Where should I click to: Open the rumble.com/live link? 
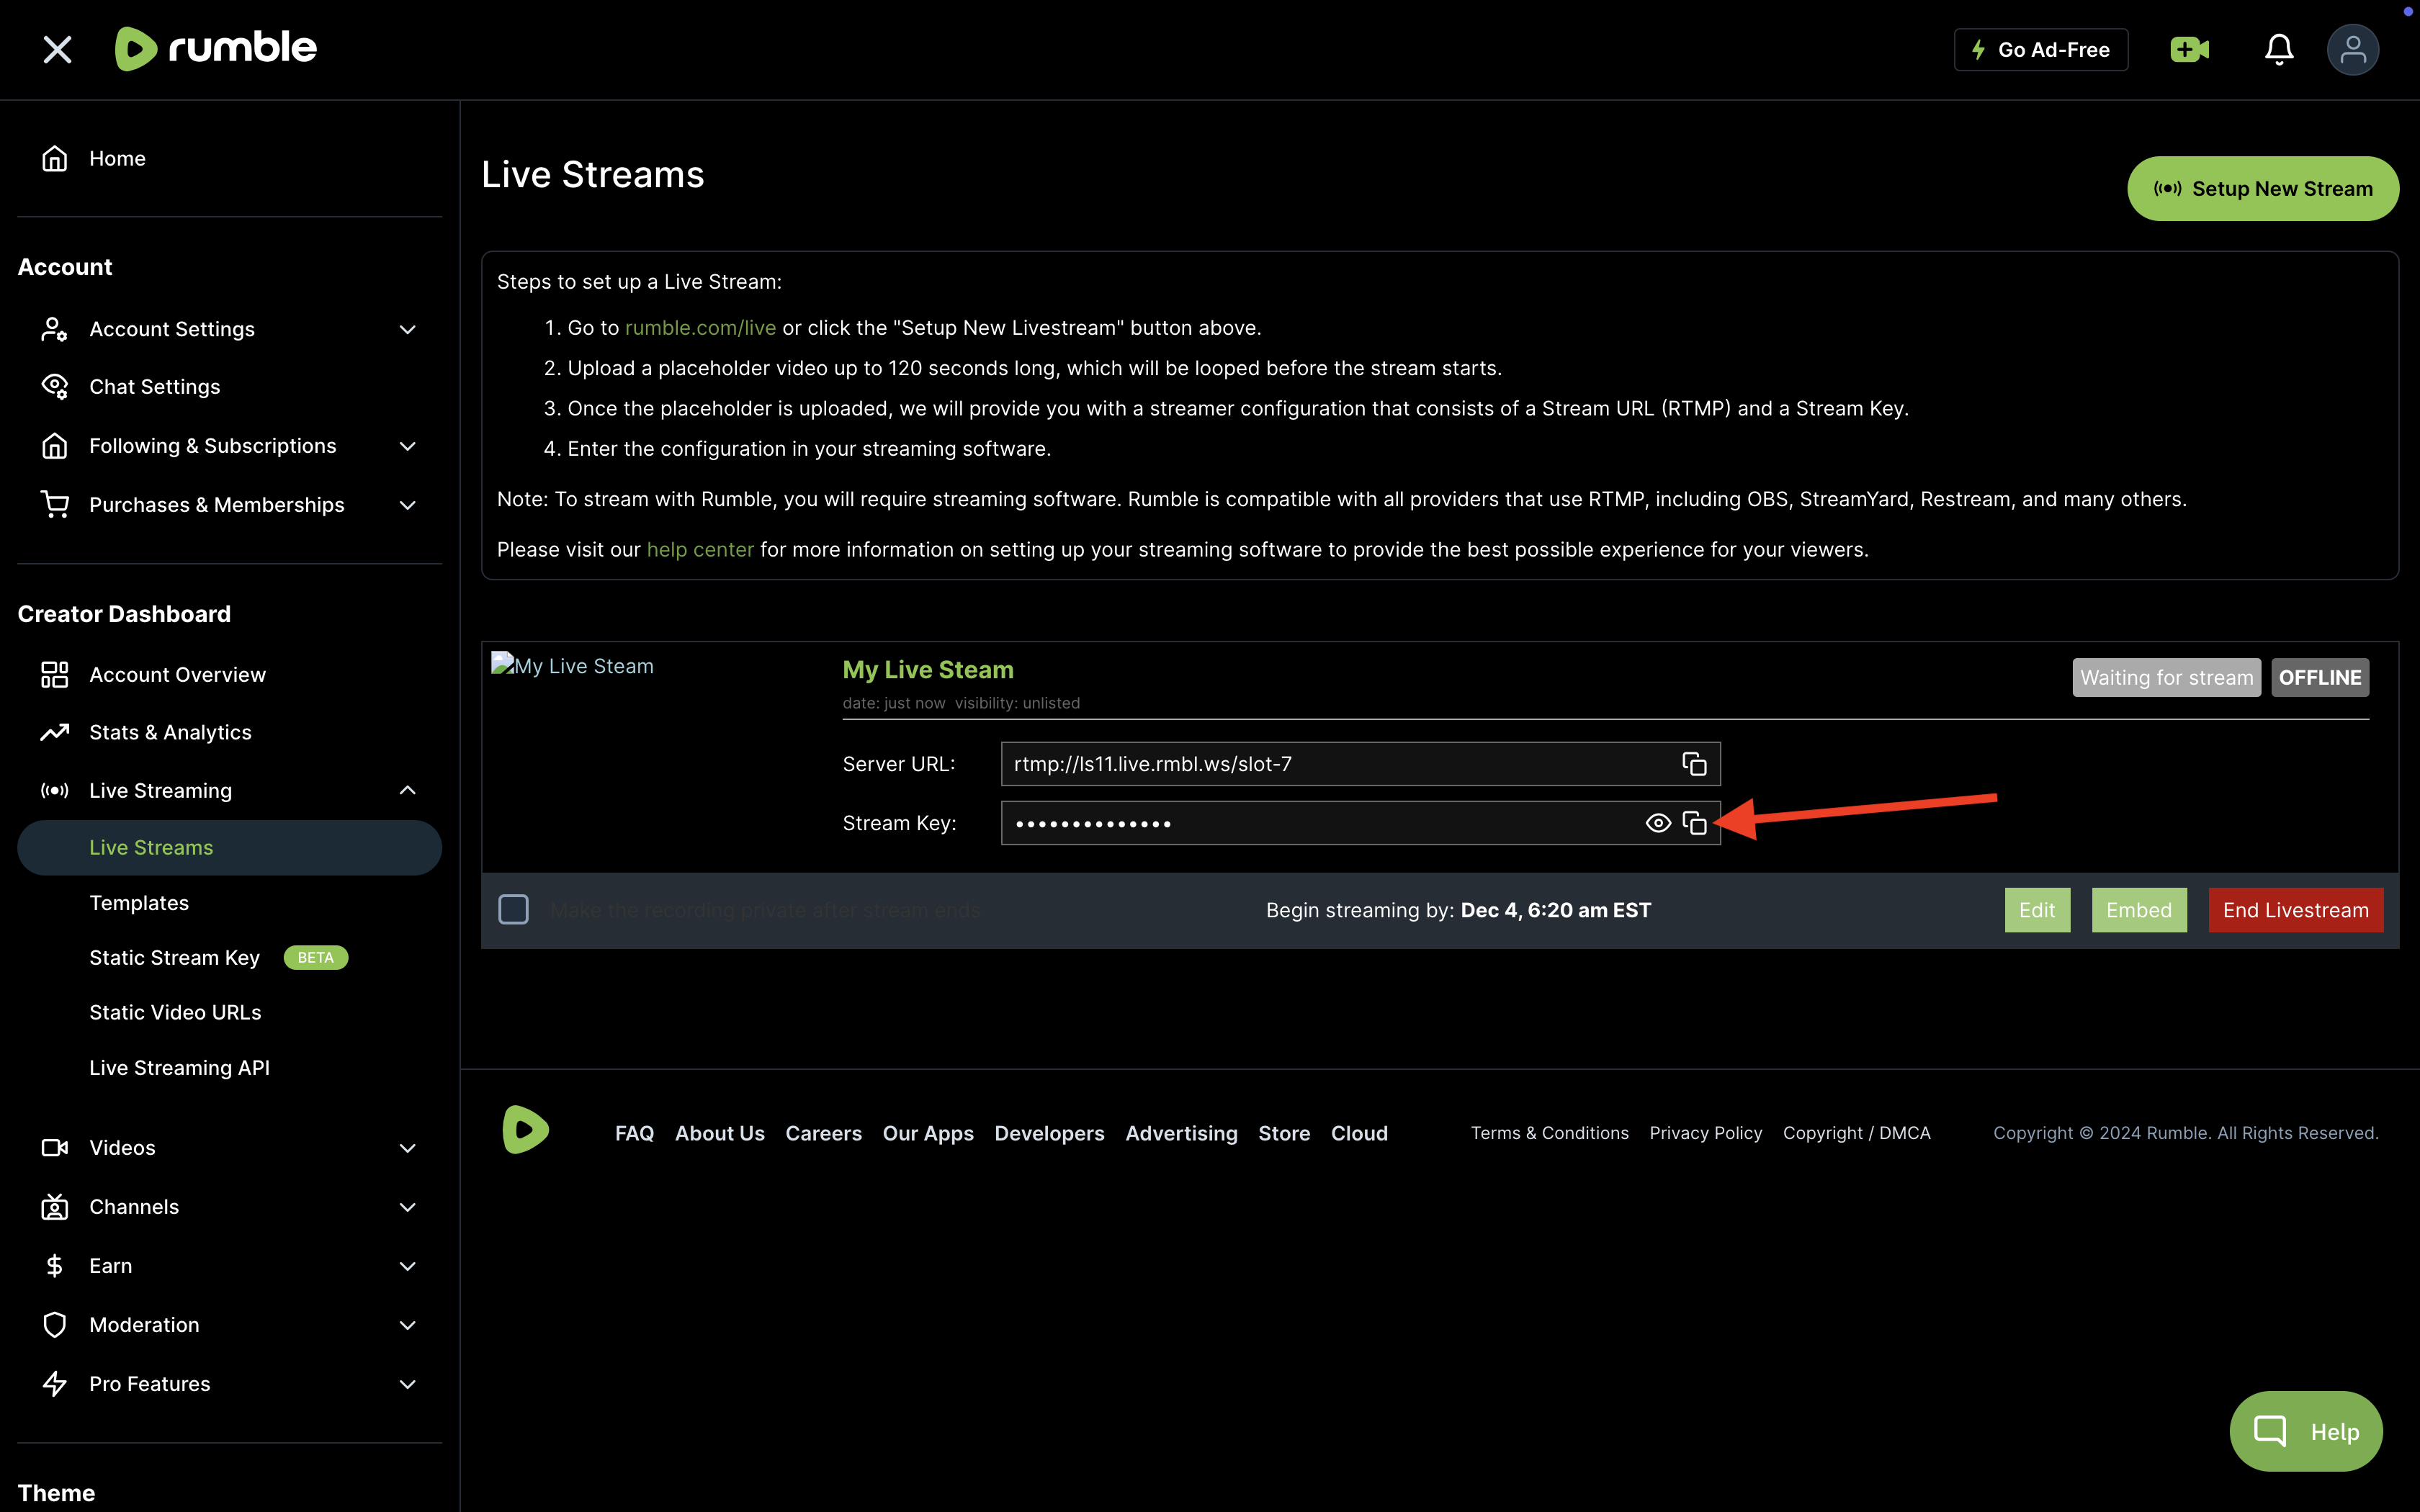tap(700, 327)
